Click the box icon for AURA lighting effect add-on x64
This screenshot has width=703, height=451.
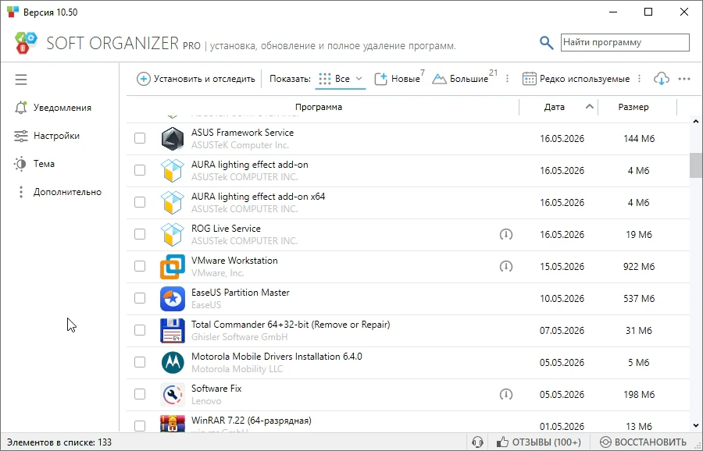173,202
